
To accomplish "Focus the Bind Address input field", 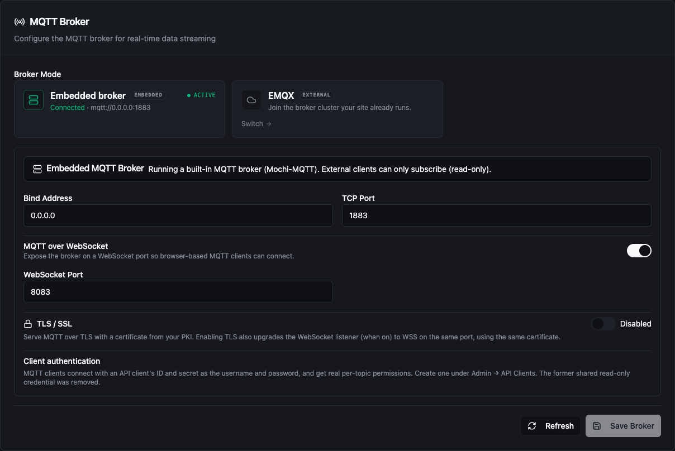I will [x=178, y=215].
